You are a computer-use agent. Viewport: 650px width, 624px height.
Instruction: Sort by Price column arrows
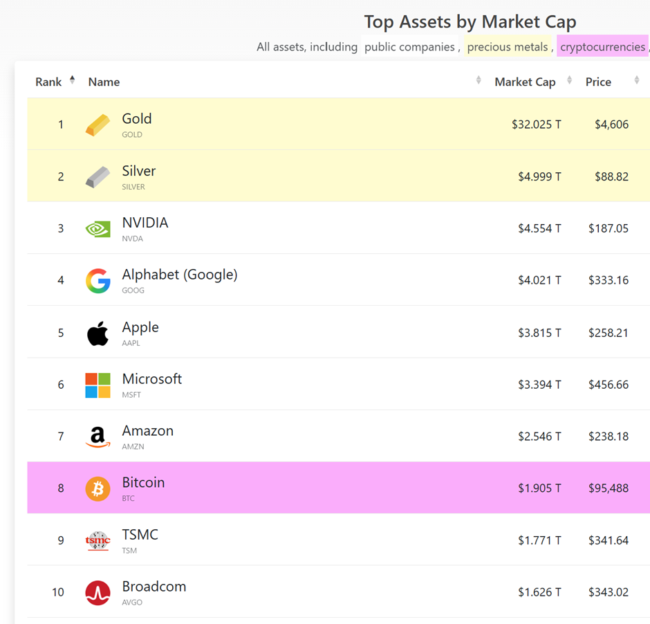pyautogui.click(x=636, y=81)
